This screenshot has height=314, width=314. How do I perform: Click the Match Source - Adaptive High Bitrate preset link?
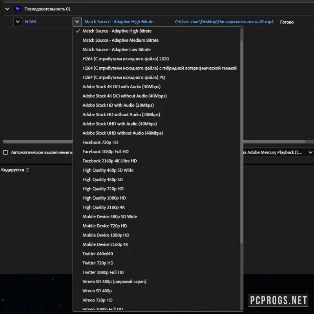pyautogui.click(x=119, y=22)
